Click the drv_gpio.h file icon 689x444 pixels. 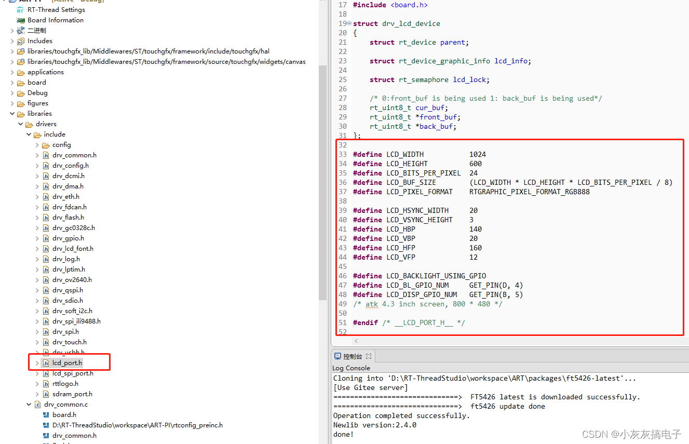click(x=46, y=238)
